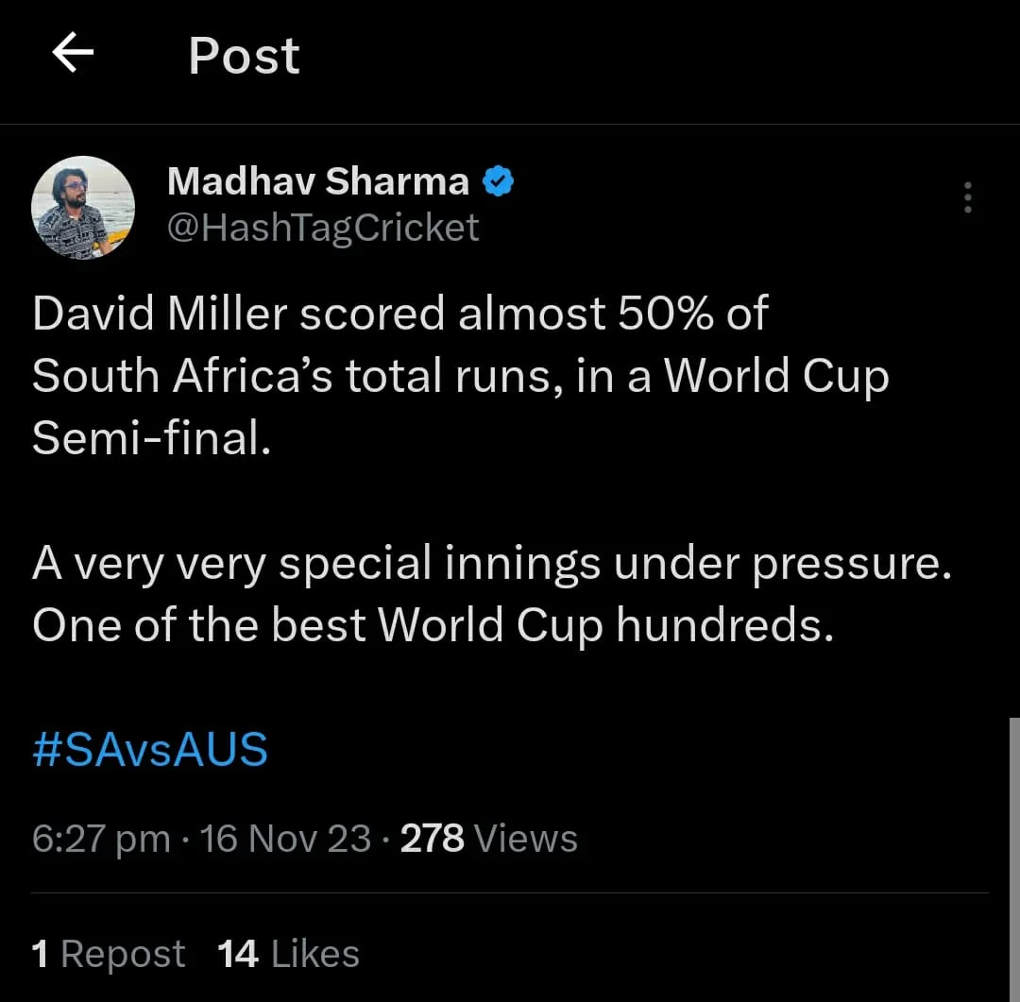View the 1 Repost list
Image resolution: width=1020 pixels, height=1002 pixels.
tap(108, 954)
